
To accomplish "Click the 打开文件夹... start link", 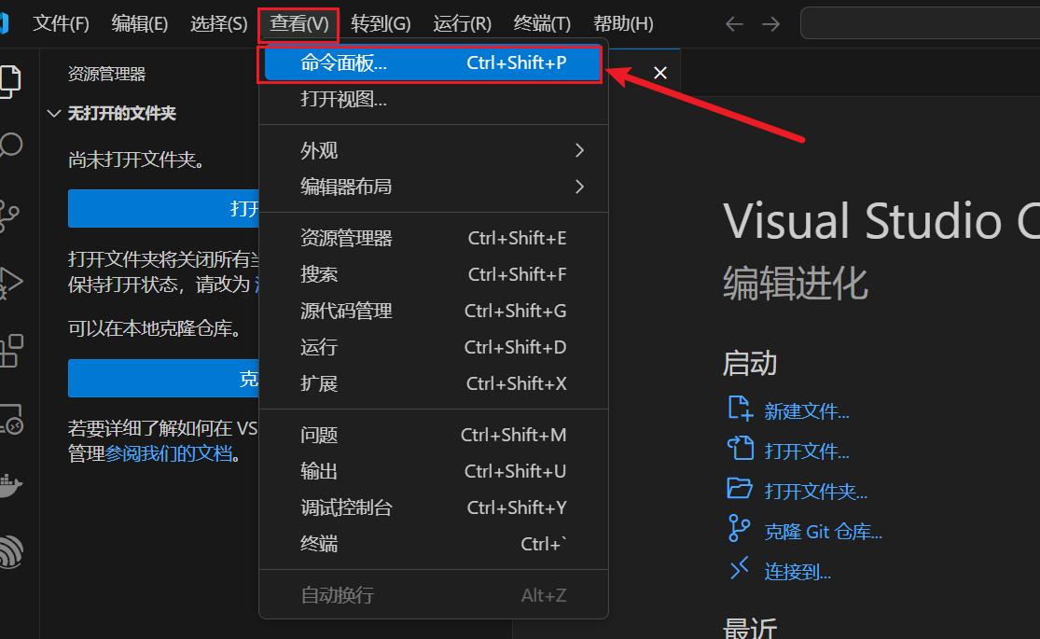I will (x=816, y=492).
